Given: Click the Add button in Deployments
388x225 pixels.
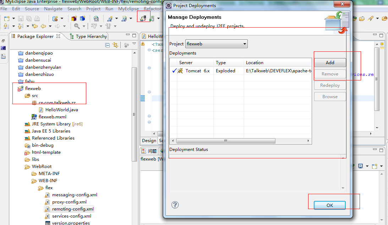Looking at the screenshot, I should (x=330, y=63).
